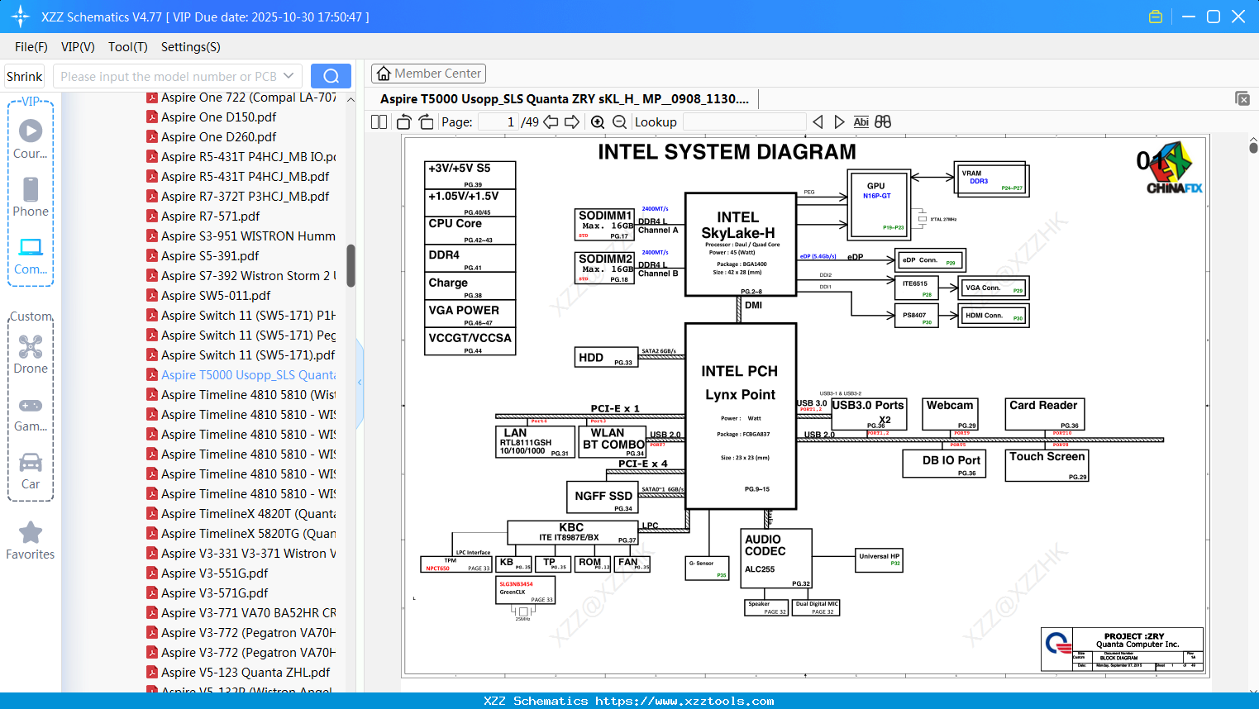Viewport: 1259px width, 709px height.
Task: Go to next page arrow
Action: coord(572,122)
